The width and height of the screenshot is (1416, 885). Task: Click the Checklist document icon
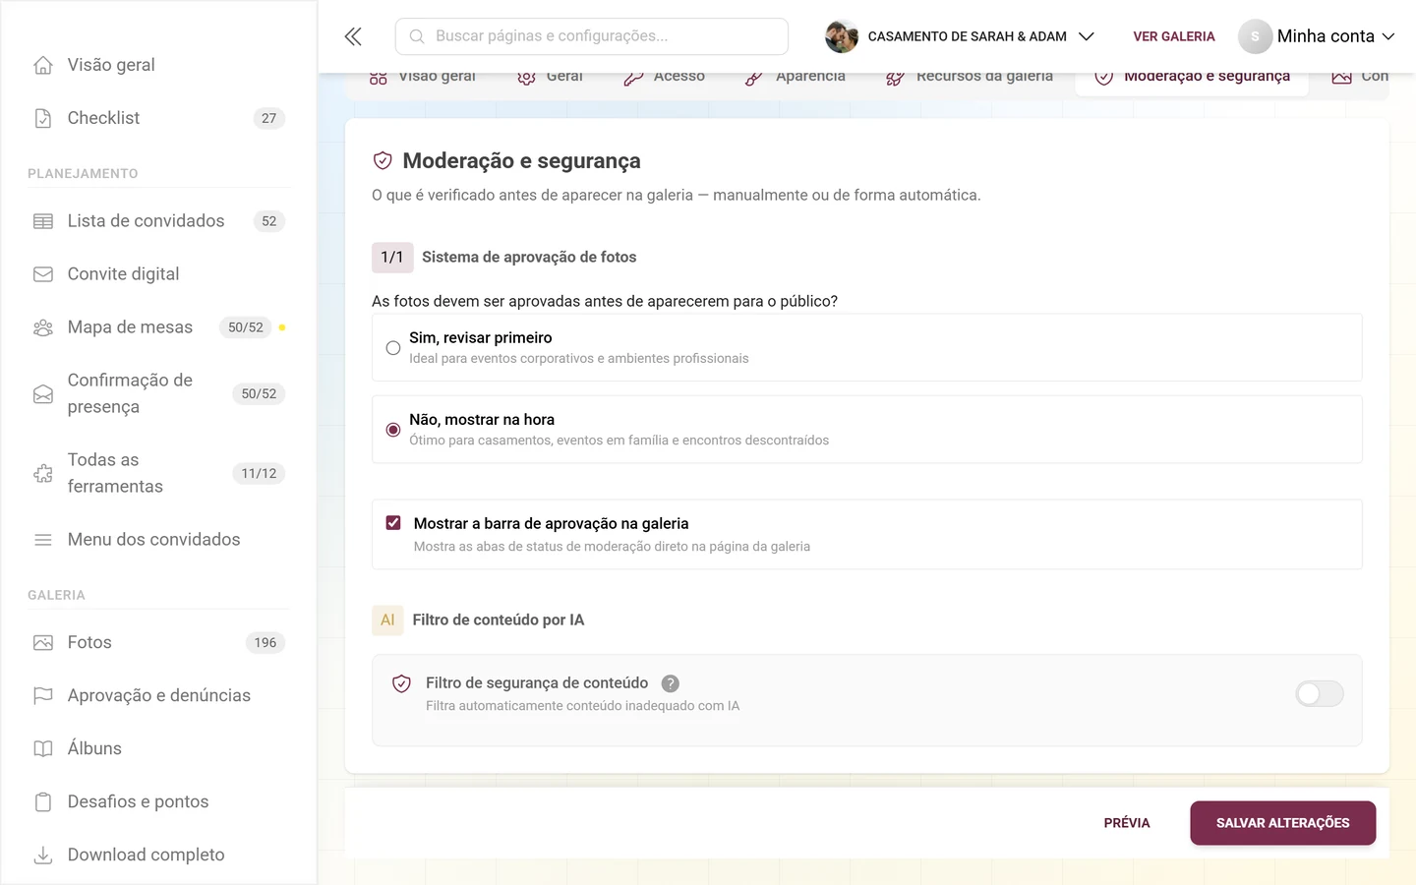point(43,118)
